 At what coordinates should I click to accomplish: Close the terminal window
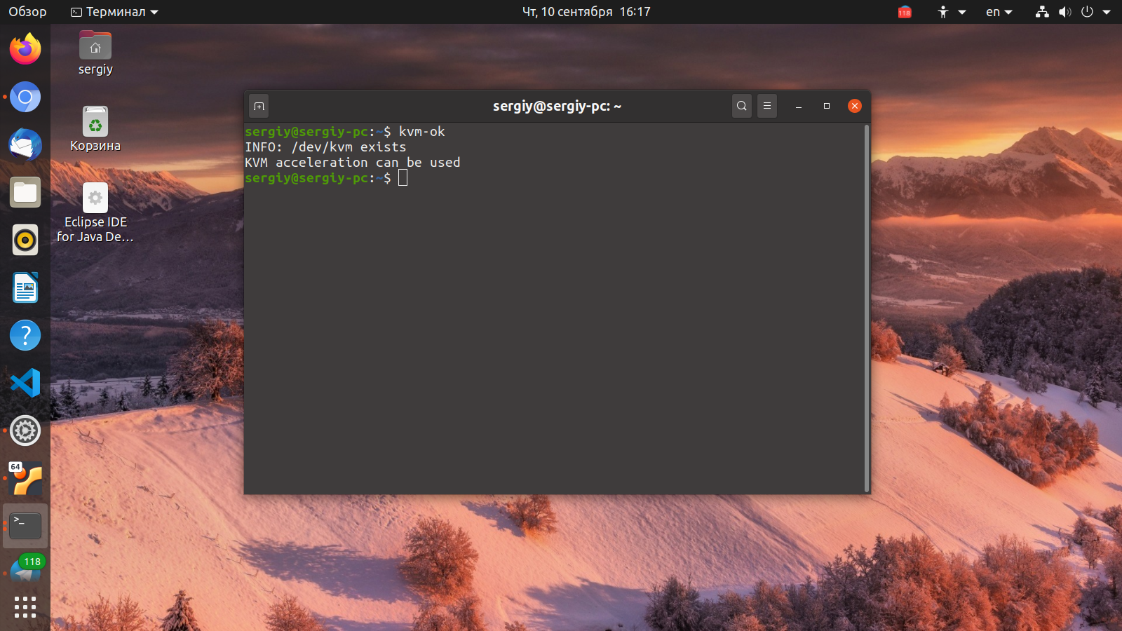[x=855, y=106]
